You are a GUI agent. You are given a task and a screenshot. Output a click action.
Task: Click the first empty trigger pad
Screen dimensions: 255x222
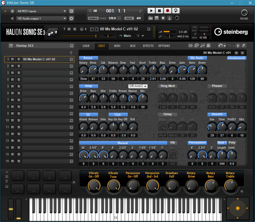click(x=18, y=176)
